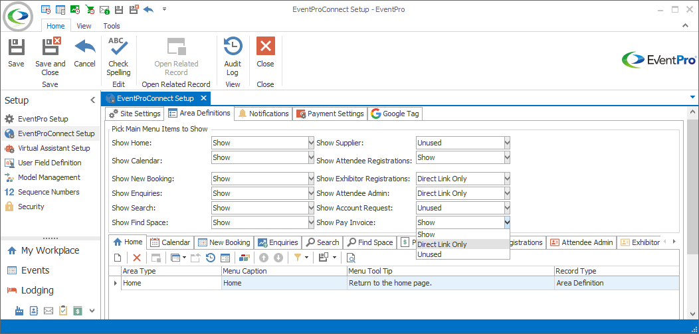The height and width of the screenshot is (334, 699).
Task: Select 'Show' from open dropdown list
Action: [462, 234]
